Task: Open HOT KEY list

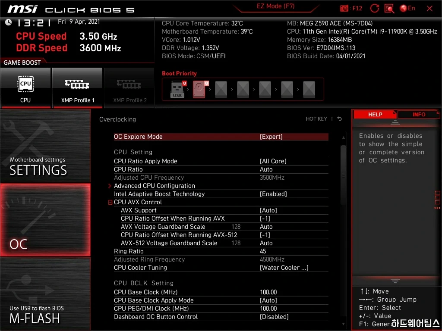Action: click(316, 119)
